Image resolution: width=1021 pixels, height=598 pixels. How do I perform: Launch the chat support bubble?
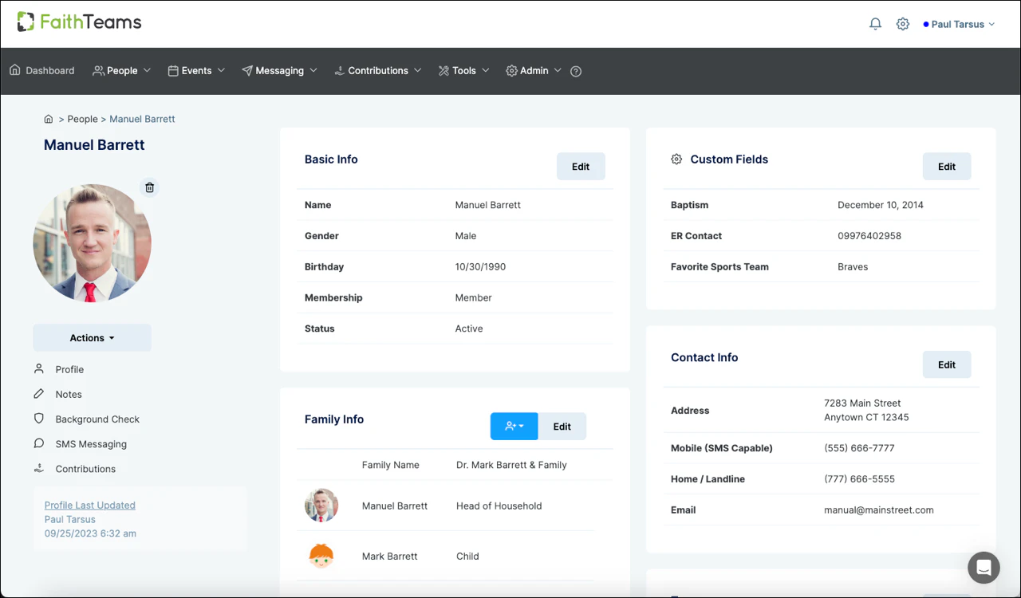(x=984, y=567)
